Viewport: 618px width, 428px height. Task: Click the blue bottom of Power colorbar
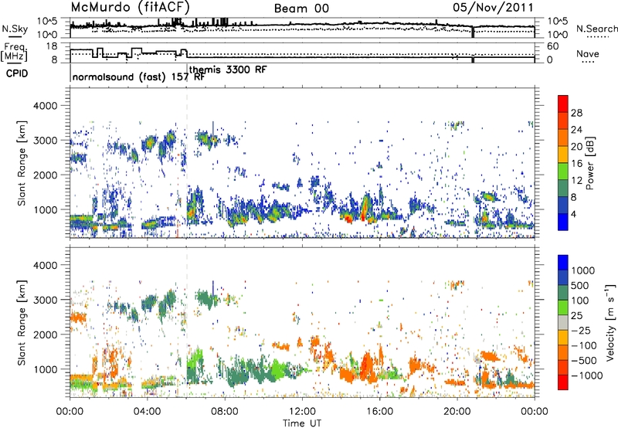563,222
